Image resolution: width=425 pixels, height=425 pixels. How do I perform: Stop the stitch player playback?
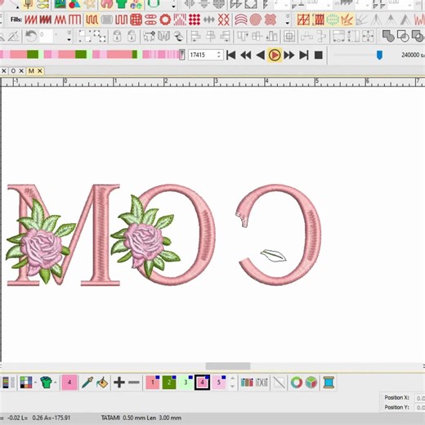319,55
